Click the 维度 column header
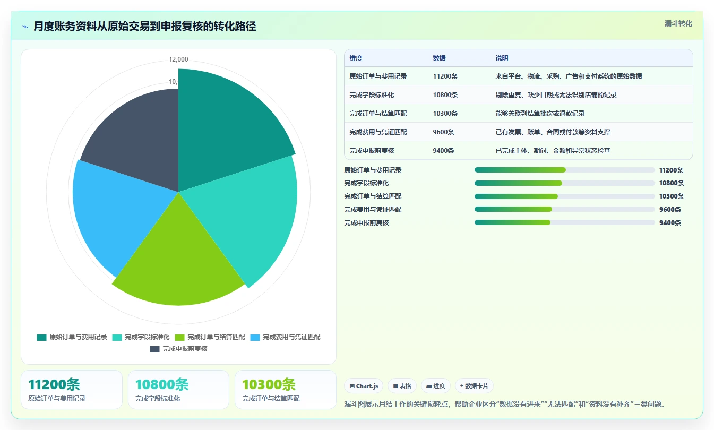Viewport: 714px width, 430px height. click(x=356, y=58)
